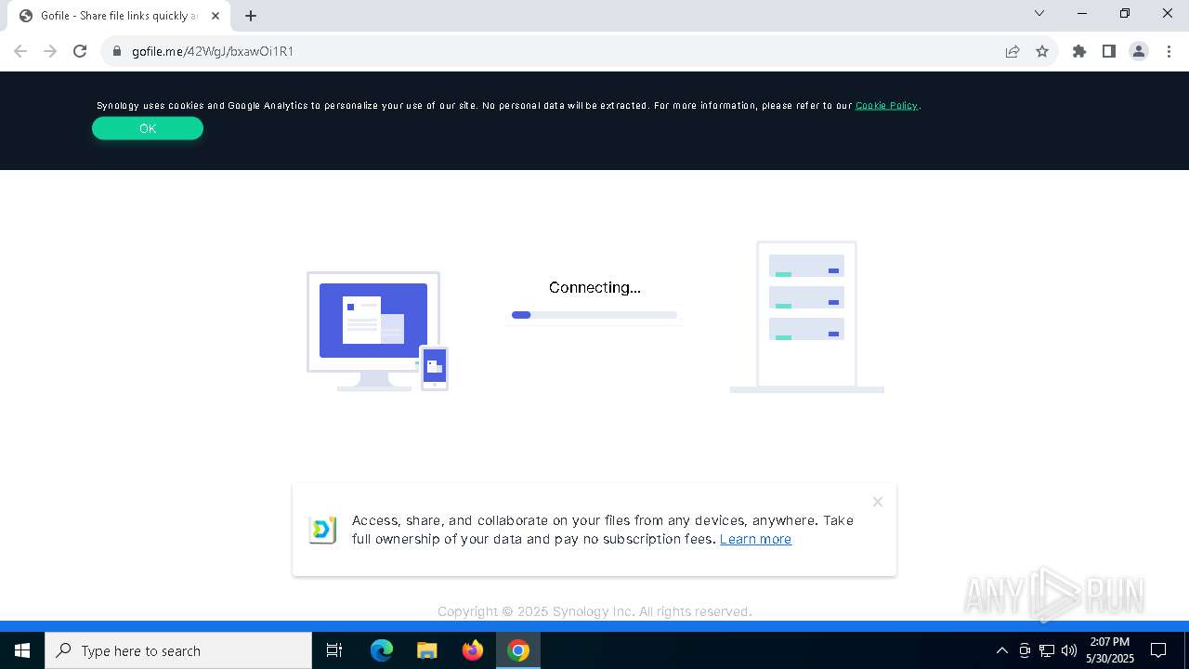Open the volume speaker tray icon
The width and height of the screenshot is (1189, 669).
click(x=1069, y=650)
